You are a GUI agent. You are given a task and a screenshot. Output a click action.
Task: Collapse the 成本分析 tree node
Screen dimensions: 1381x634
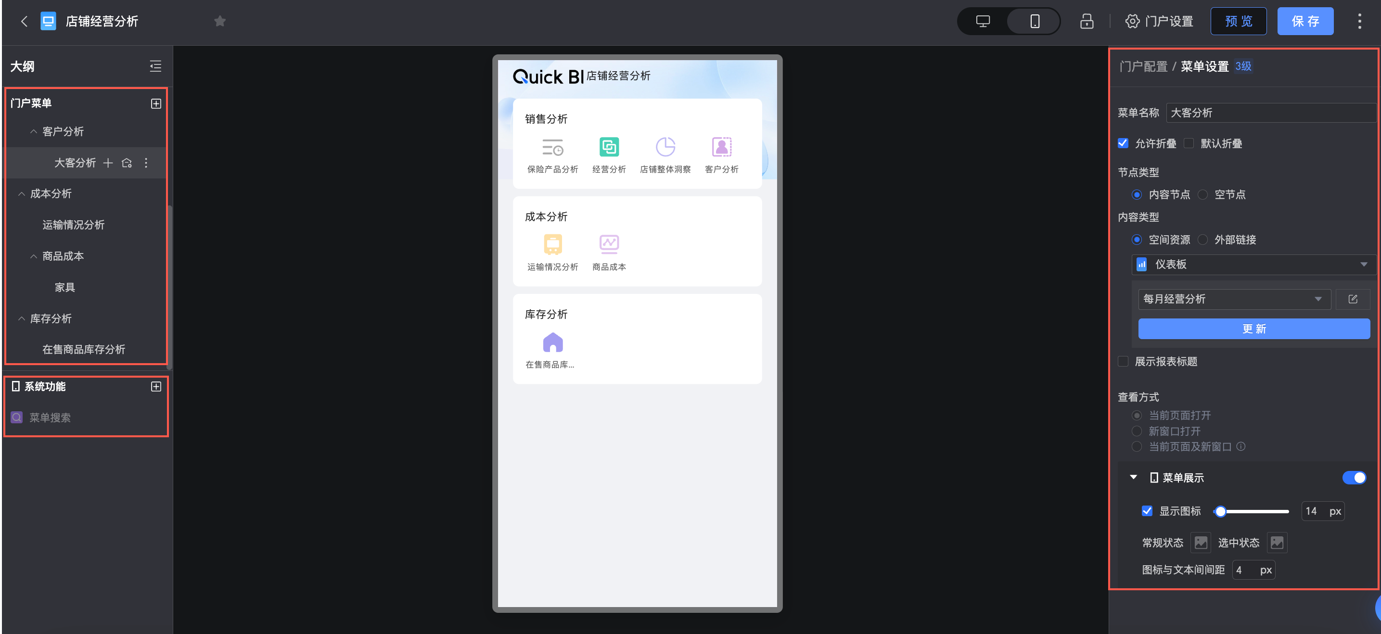point(22,194)
